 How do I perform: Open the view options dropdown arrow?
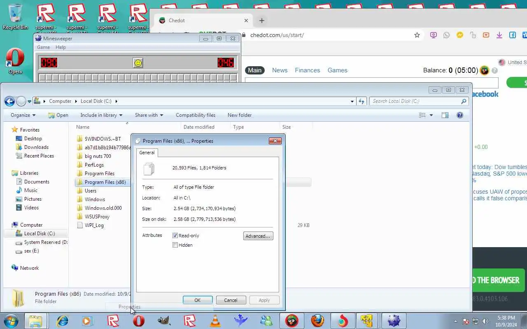tap(431, 115)
